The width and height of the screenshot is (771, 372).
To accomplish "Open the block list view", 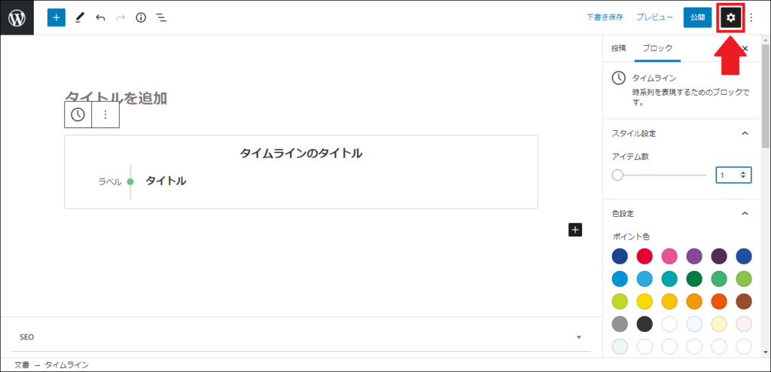I will coord(161,17).
